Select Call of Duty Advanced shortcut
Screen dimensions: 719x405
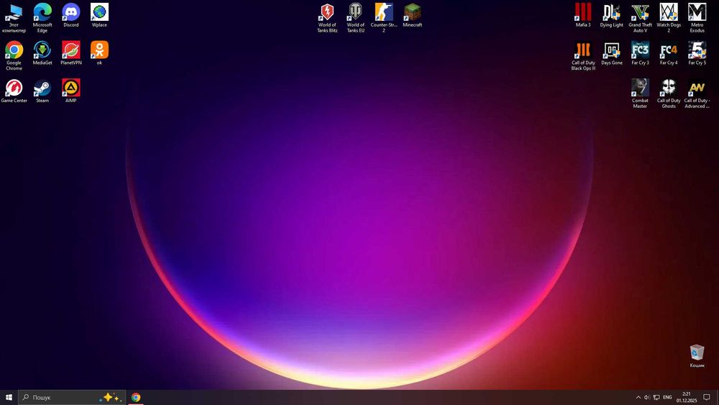click(697, 94)
